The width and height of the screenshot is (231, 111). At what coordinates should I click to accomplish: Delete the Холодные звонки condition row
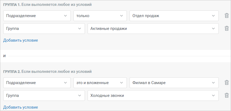(x=226, y=96)
